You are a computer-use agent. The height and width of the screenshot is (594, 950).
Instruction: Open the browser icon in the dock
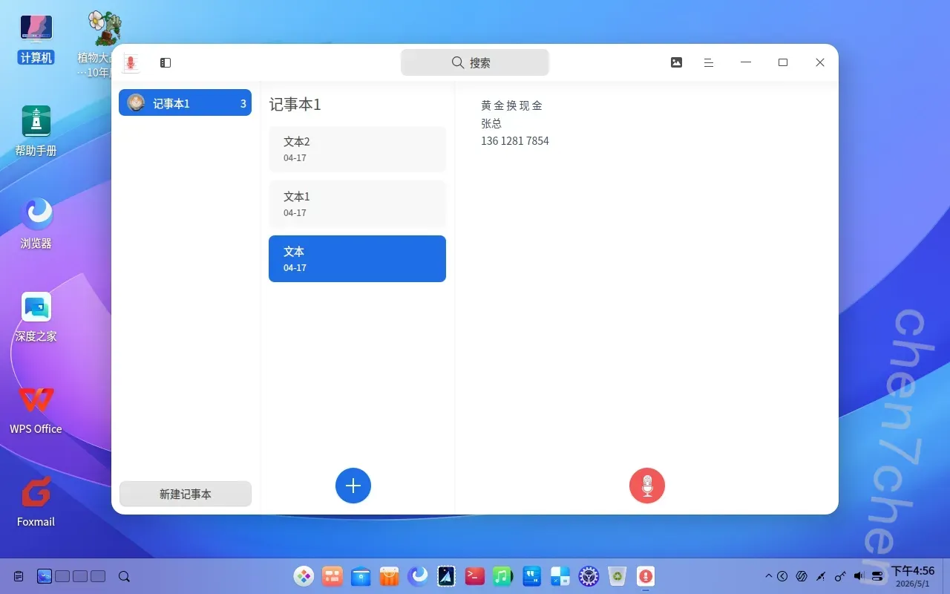coord(418,576)
